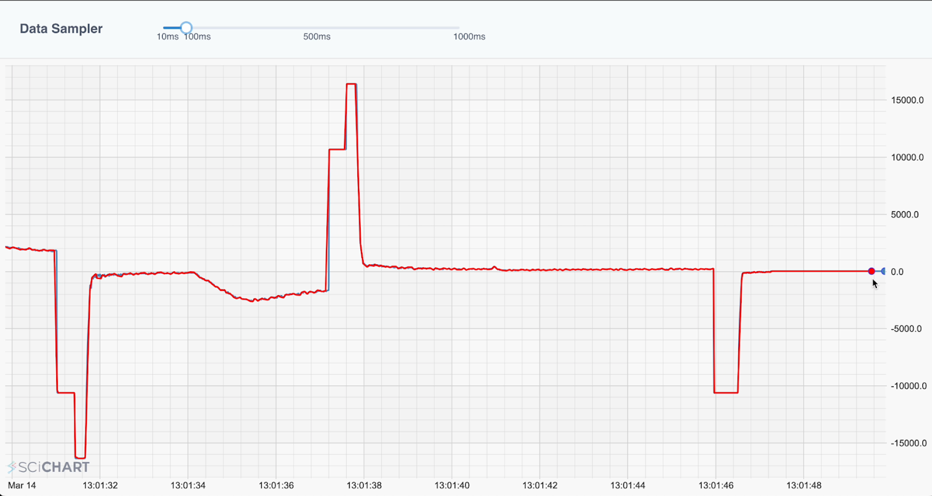Select the red point marker at chart's right edge
Image resolution: width=932 pixels, height=496 pixels.
tap(872, 270)
